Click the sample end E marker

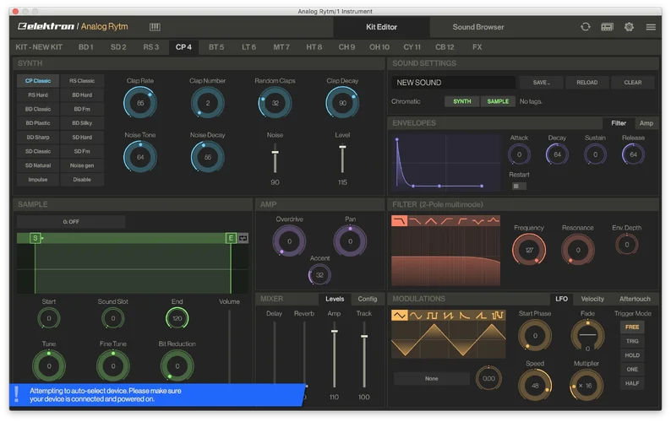[231, 238]
